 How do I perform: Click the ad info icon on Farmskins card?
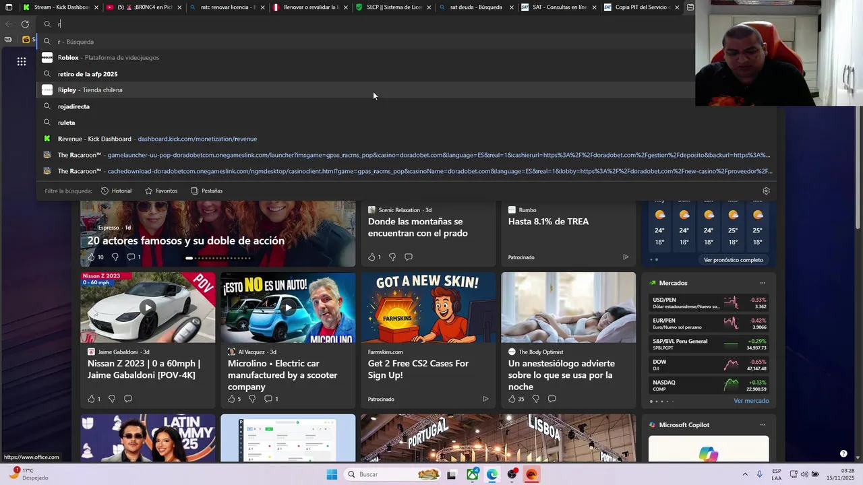(x=485, y=399)
